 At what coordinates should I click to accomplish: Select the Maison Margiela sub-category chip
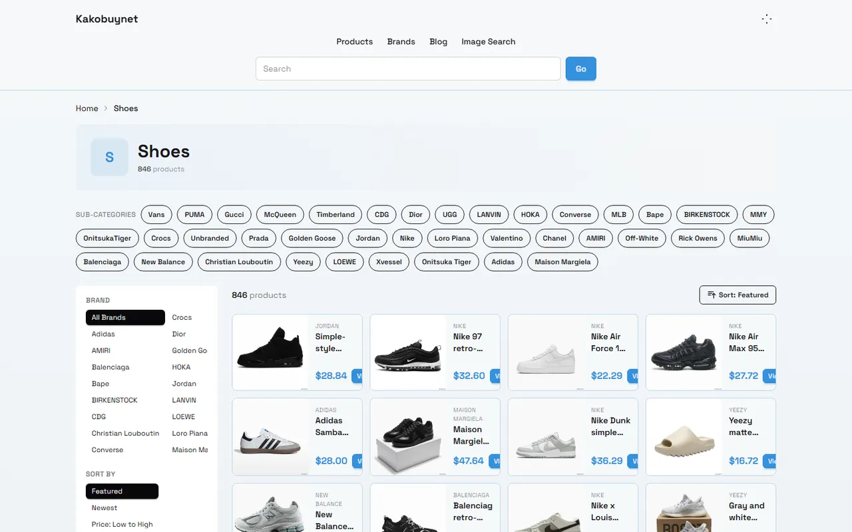tap(563, 262)
